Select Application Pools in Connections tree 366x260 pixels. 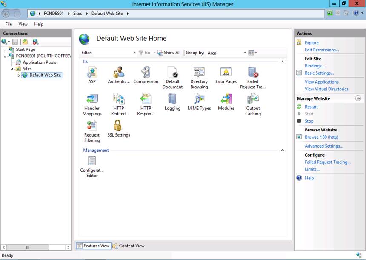coord(39,62)
